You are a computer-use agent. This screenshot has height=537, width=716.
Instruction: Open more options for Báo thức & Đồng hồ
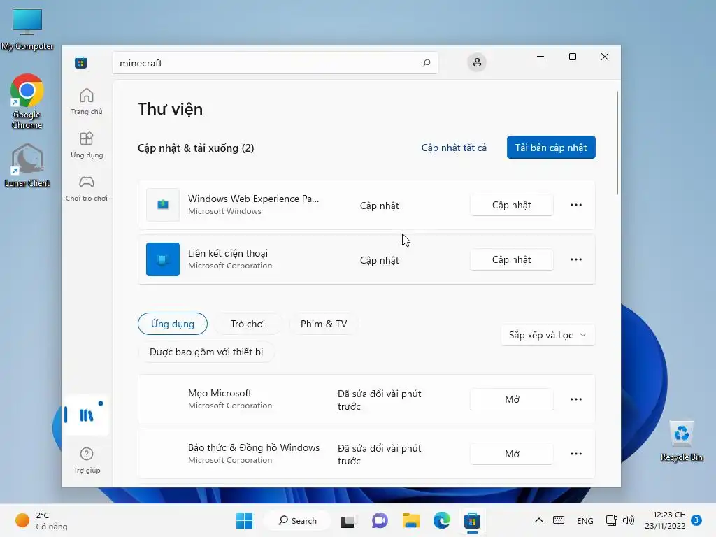tap(576, 454)
